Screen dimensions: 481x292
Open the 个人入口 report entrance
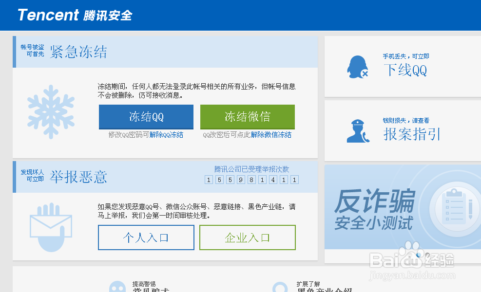pyautogui.click(x=146, y=237)
